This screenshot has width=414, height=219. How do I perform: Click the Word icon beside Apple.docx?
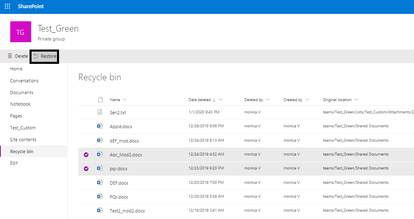[100, 126]
